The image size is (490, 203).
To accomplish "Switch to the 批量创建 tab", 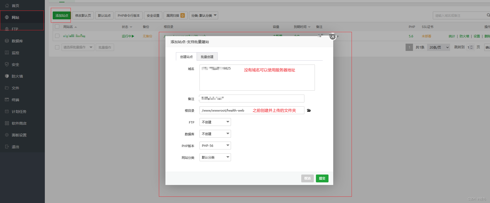I will pos(207,57).
